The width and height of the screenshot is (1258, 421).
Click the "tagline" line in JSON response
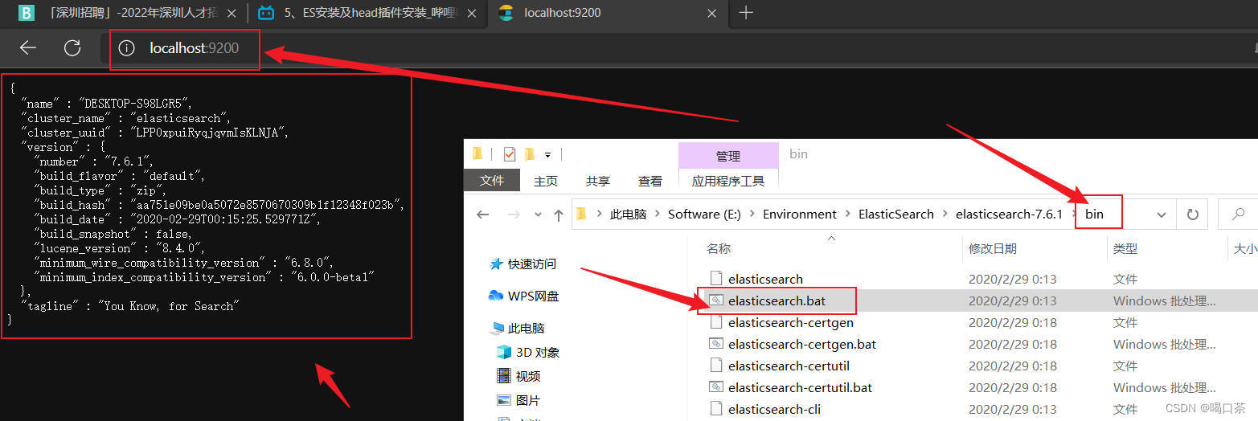pos(130,306)
